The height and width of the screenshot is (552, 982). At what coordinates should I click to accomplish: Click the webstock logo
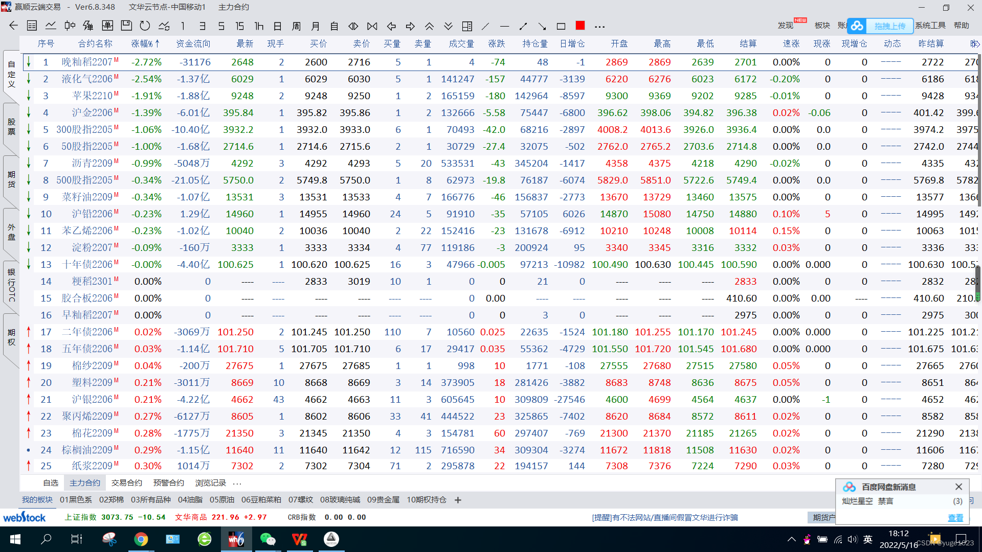pos(25,517)
